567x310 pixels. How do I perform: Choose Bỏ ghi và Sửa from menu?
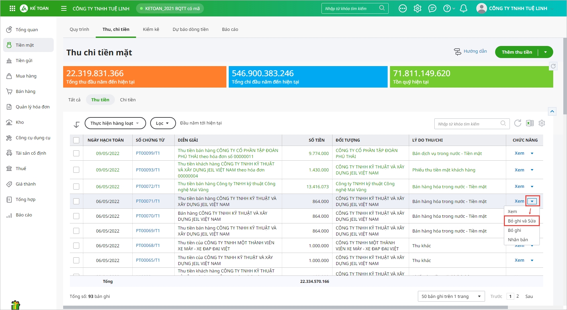(522, 221)
